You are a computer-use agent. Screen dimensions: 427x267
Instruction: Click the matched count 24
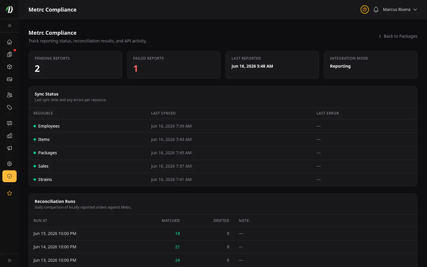coord(178,260)
